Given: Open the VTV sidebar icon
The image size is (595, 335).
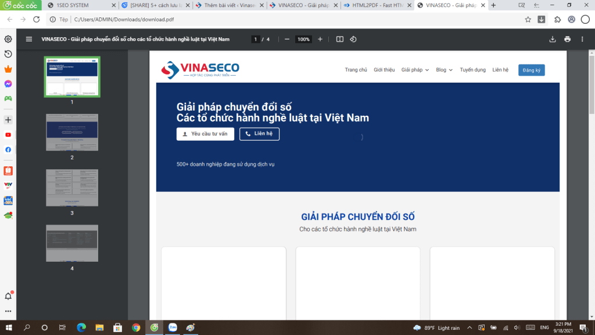Looking at the screenshot, I should pos(8,186).
